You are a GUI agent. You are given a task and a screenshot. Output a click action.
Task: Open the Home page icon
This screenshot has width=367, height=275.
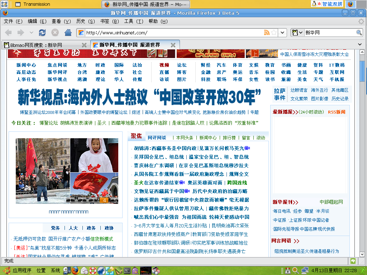(68, 33)
